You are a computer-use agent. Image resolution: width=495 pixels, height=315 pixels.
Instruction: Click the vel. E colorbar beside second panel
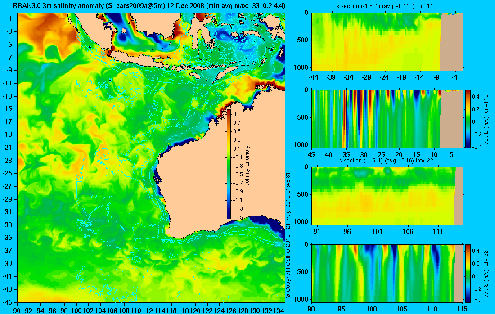pyautogui.click(x=468, y=119)
